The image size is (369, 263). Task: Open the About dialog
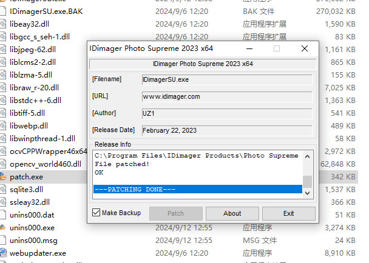point(232,213)
